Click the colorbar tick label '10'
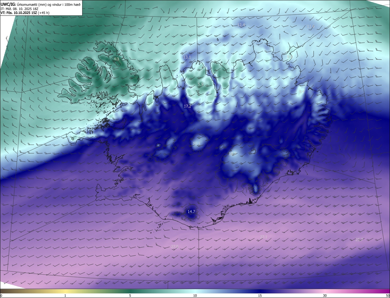Screen dimensions: 390x298 click(195, 296)
